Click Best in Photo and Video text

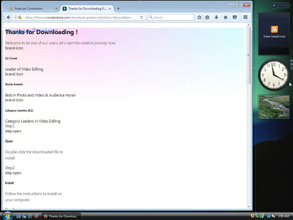(40, 95)
